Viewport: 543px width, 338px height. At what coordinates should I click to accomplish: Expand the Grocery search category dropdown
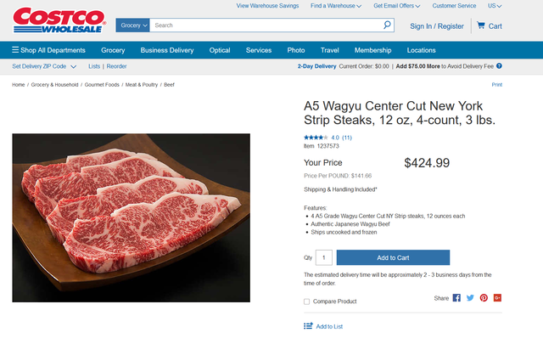coord(132,25)
